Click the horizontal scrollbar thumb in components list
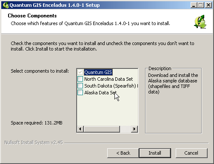214x164 pixels. 102,129
